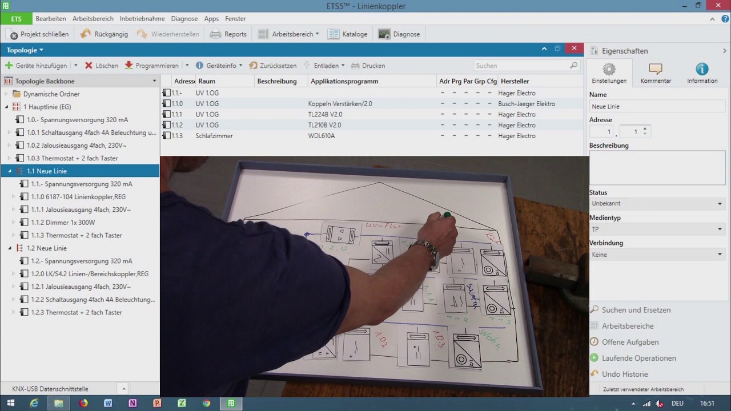The height and width of the screenshot is (411, 731).
Task: Increase the Adresse line number stepper
Action: click(x=645, y=129)
